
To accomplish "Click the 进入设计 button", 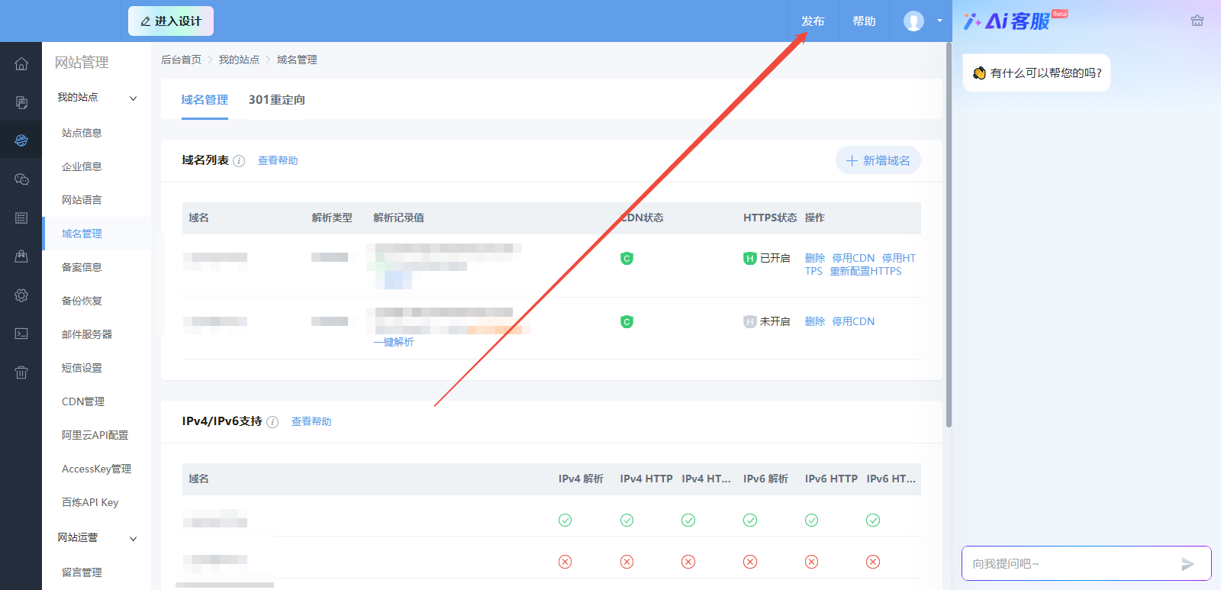I will 171,21.
